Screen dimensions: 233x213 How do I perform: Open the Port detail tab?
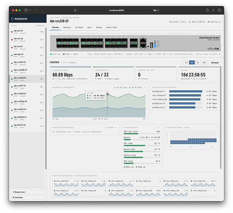click(79, 27)
